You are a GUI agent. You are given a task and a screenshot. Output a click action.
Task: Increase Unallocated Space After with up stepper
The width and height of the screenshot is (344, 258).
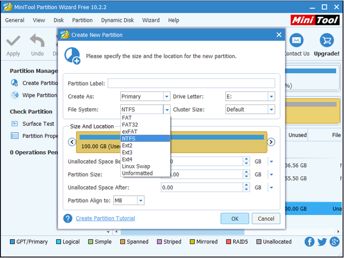(247, 185)
